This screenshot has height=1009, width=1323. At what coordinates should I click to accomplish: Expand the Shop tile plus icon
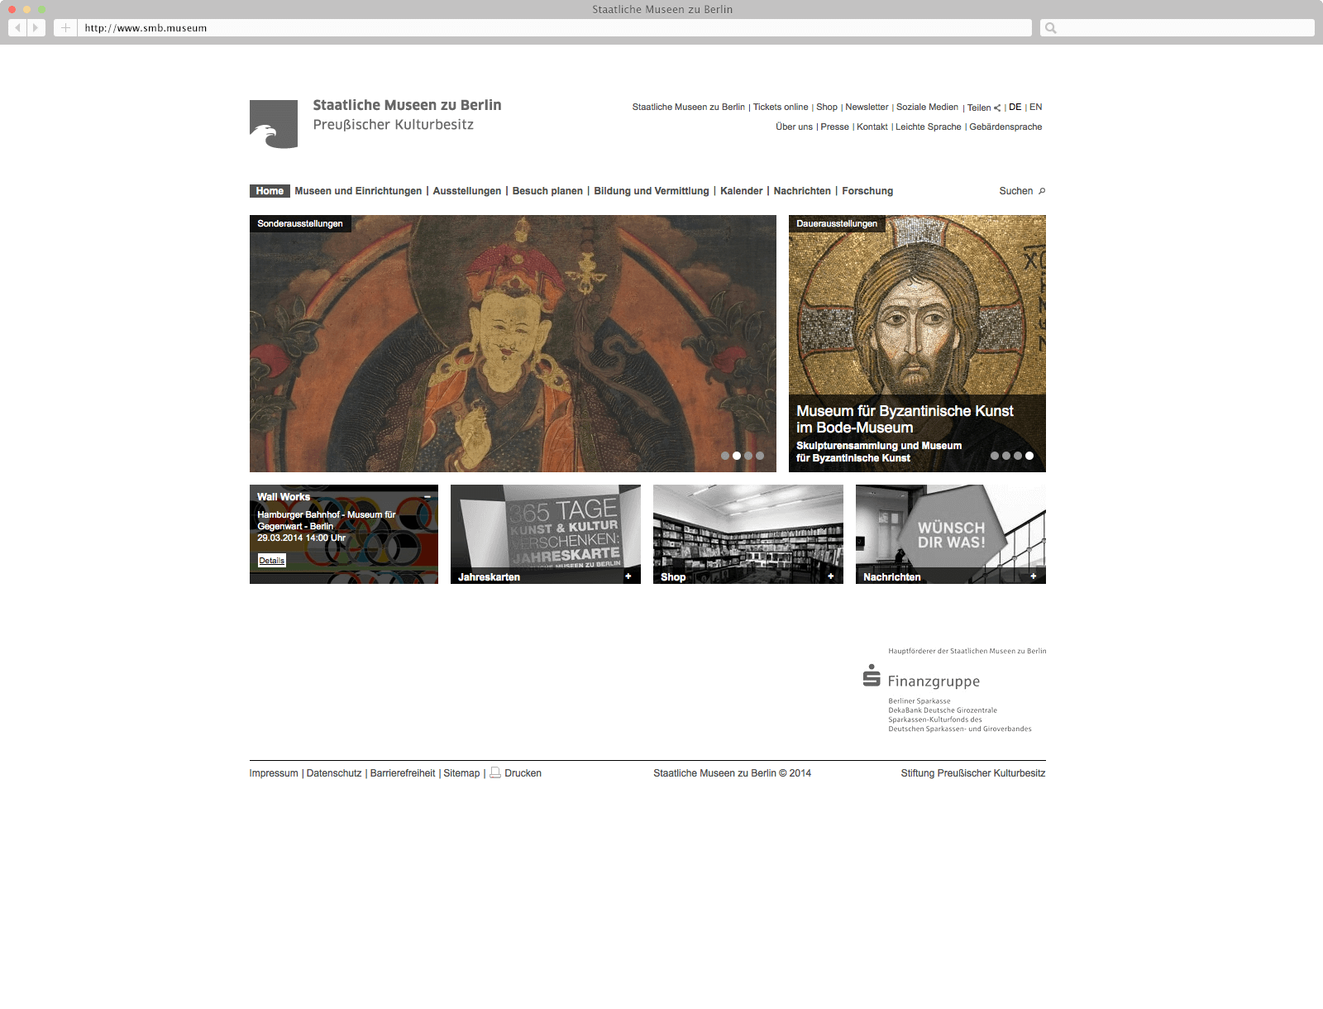click(x=831, y=576)
